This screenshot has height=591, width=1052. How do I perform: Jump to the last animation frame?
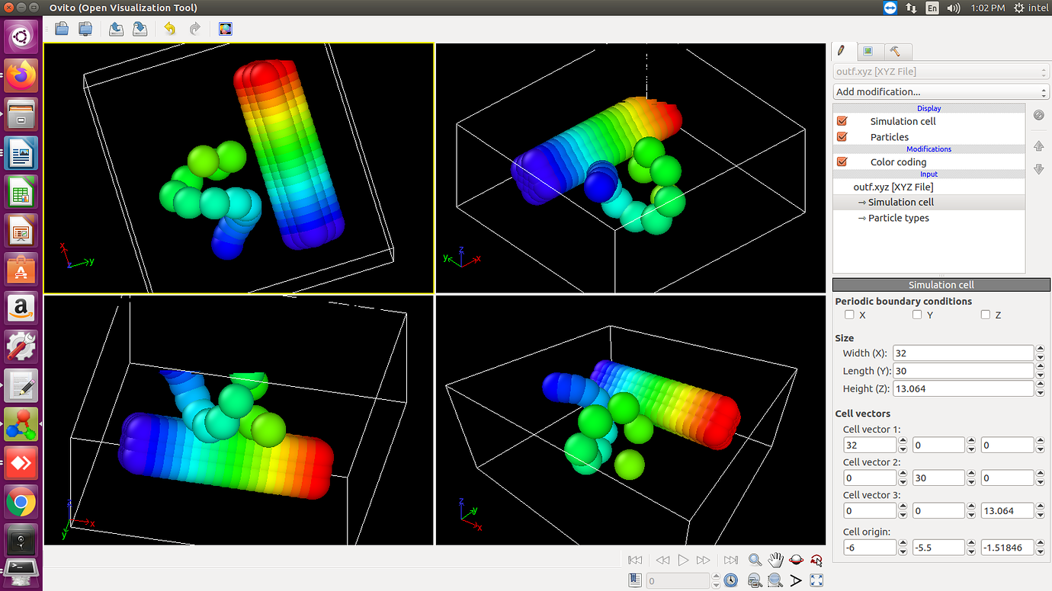click(730, 560)
